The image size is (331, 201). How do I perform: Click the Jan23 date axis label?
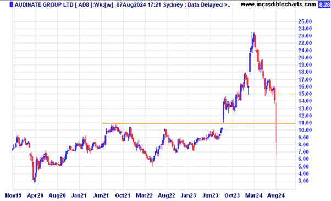coord(188,195)
